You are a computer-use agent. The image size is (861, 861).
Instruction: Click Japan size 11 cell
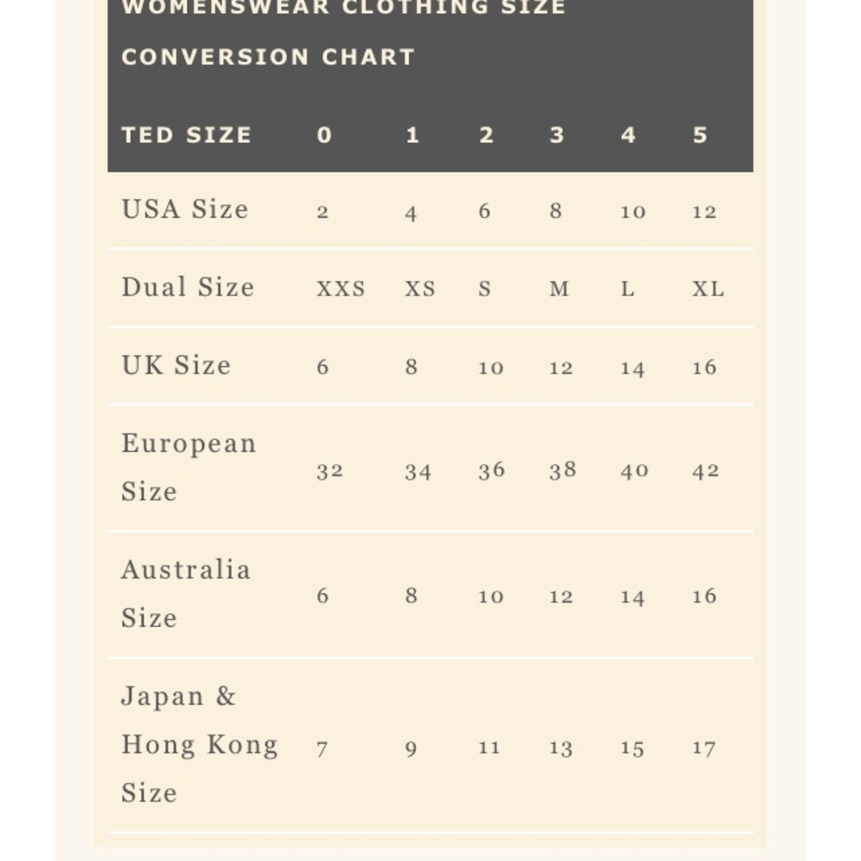(x=489, y=748)
